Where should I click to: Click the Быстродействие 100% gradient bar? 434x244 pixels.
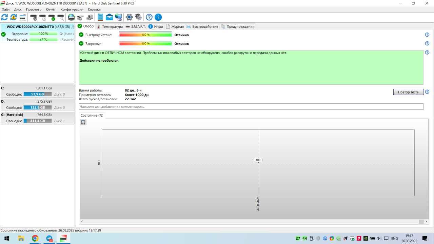point(145,35)
